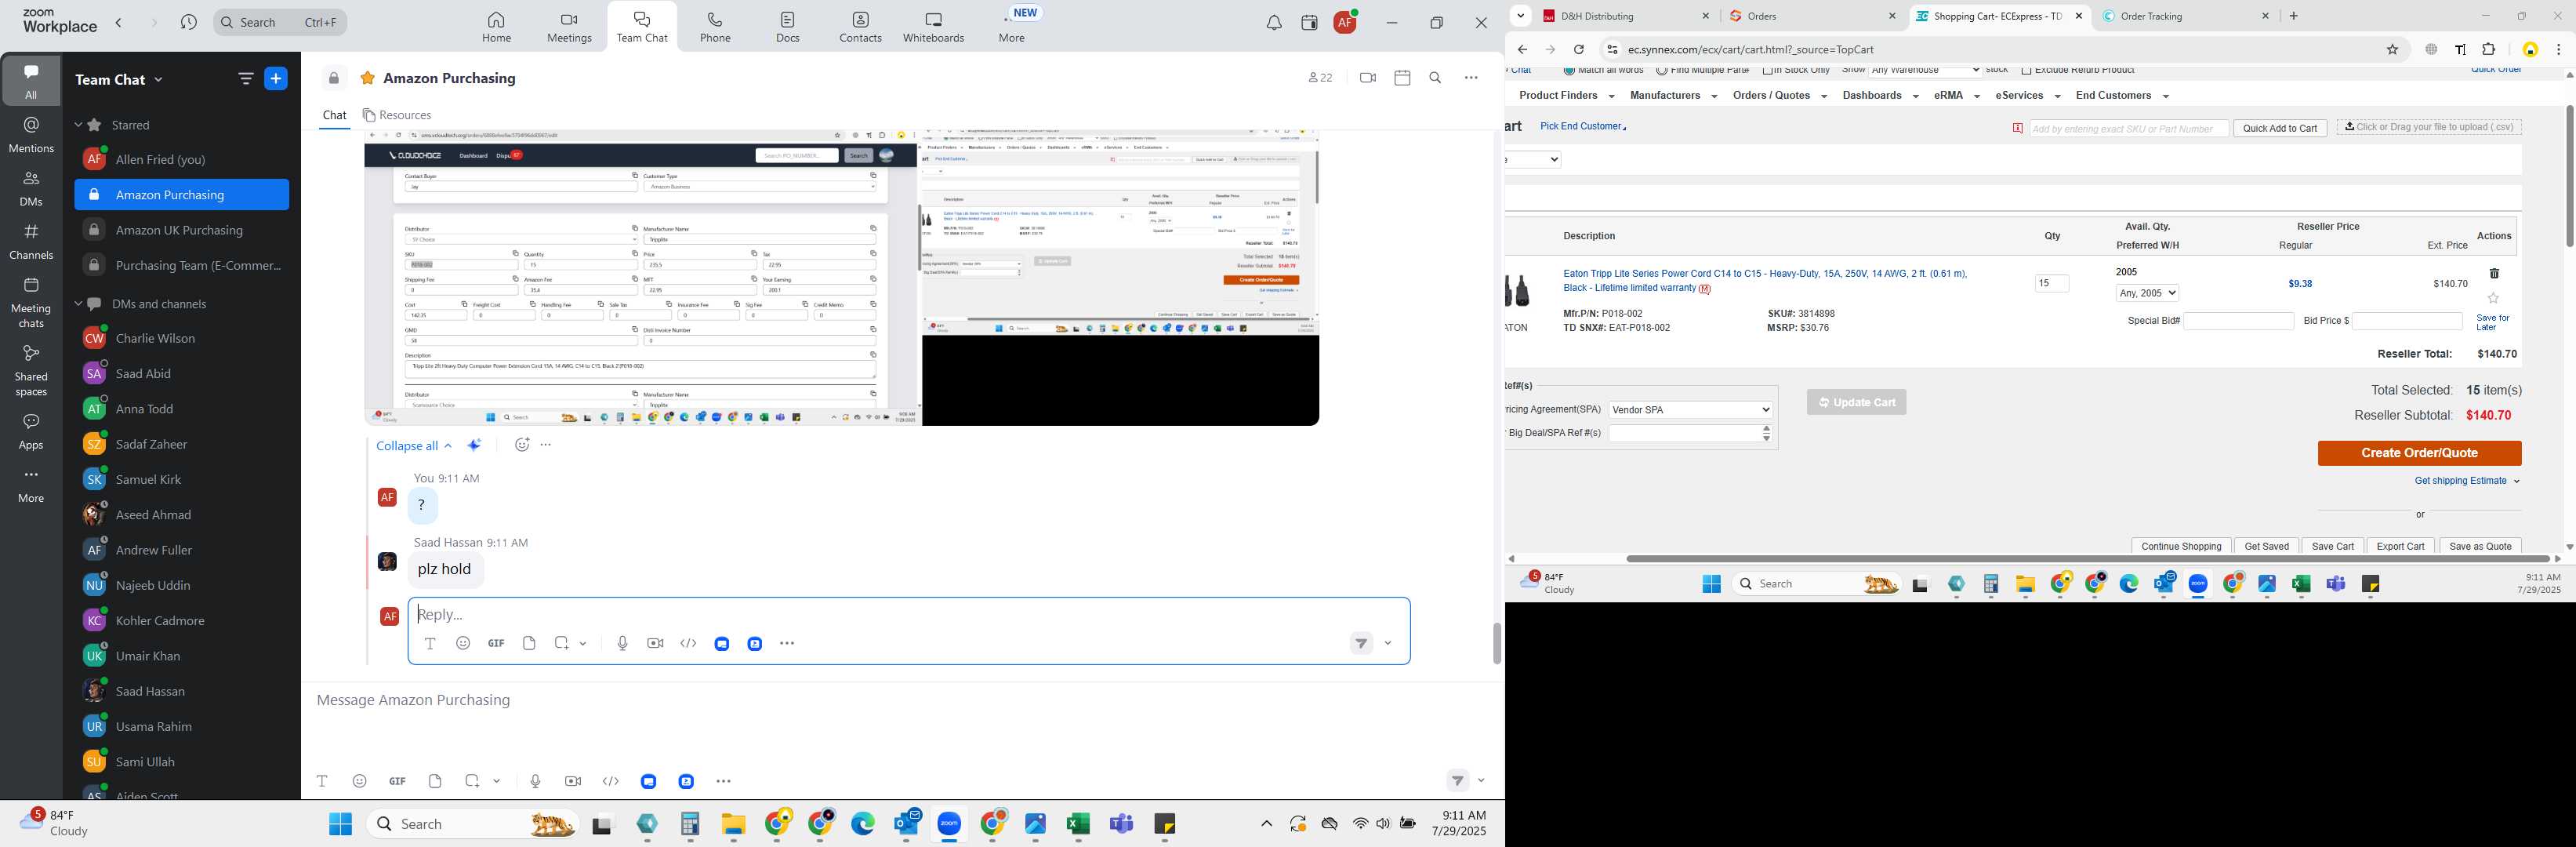Click inside the Reply text box
2576x847 pixels.
pos(908,614)
